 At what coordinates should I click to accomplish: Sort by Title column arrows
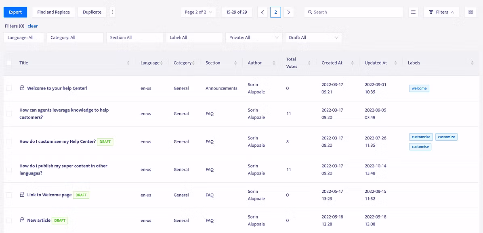coord(128,63)
